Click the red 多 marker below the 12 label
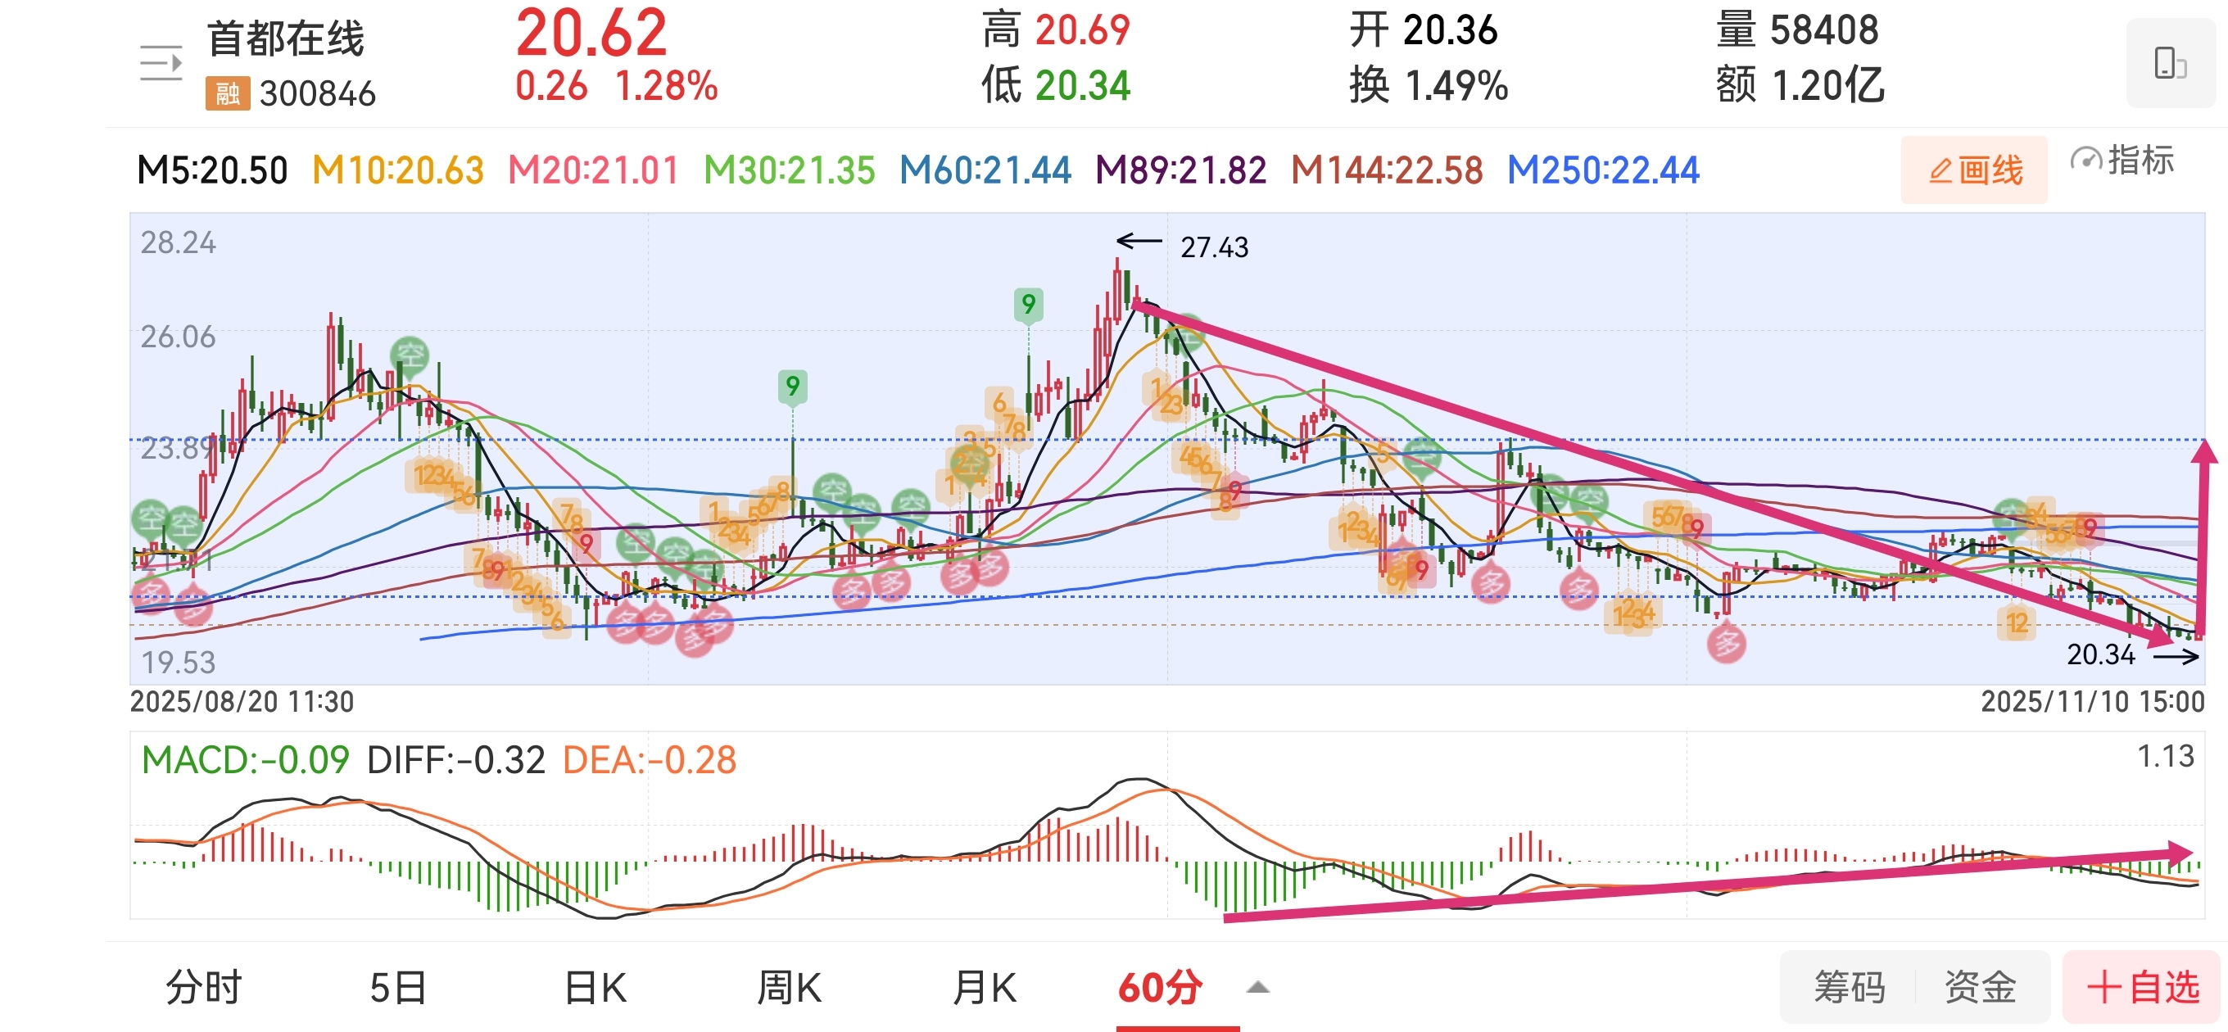 [x=1726, y=643]
